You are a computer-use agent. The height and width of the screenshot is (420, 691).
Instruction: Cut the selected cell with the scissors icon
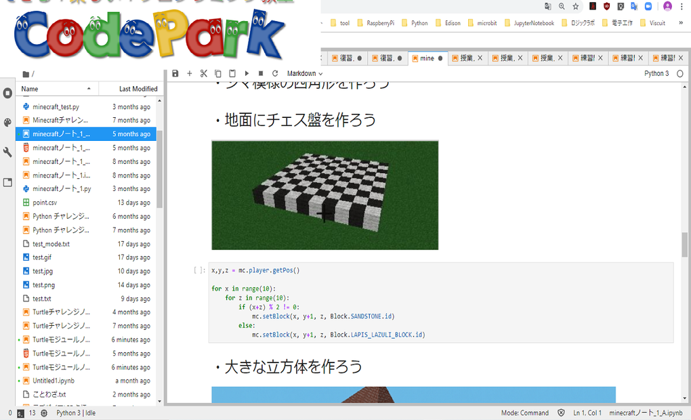pyautogui.click(x=204, y=74)
